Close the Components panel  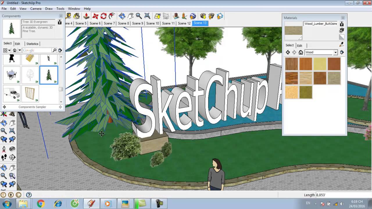61,16
